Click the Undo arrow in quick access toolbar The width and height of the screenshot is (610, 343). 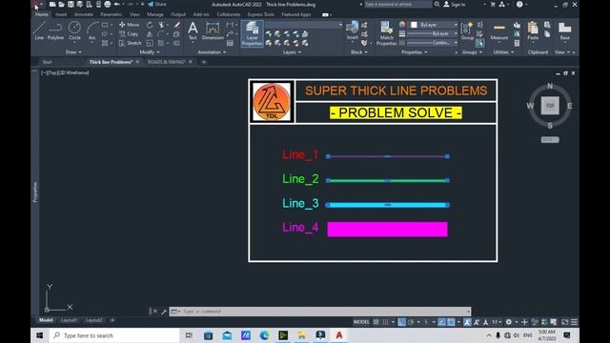pos(116,4)
